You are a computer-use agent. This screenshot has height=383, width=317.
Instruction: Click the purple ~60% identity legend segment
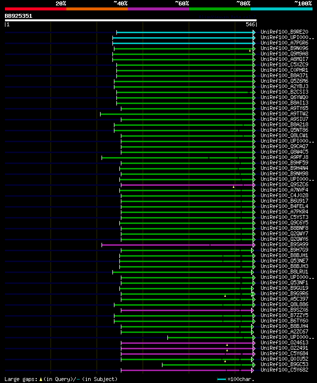(158, 9)
